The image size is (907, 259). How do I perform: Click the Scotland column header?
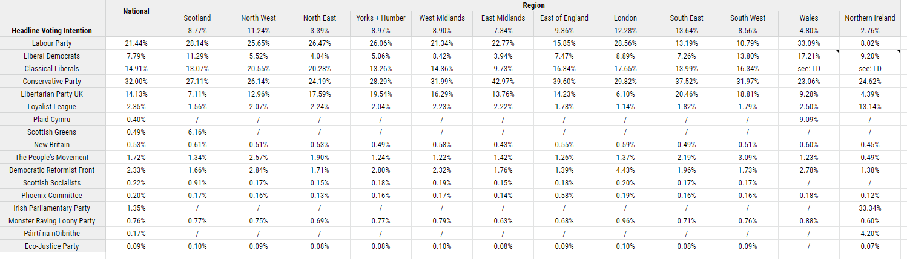[x=197, y=18]
